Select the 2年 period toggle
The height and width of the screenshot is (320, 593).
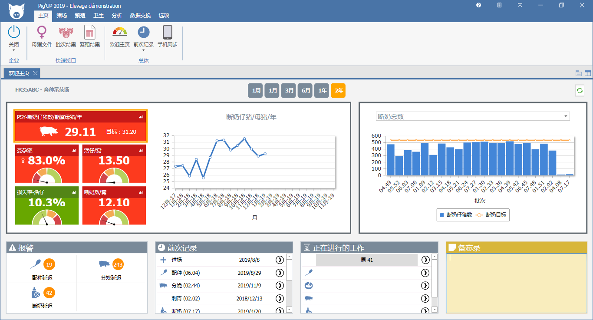(338, 90)
